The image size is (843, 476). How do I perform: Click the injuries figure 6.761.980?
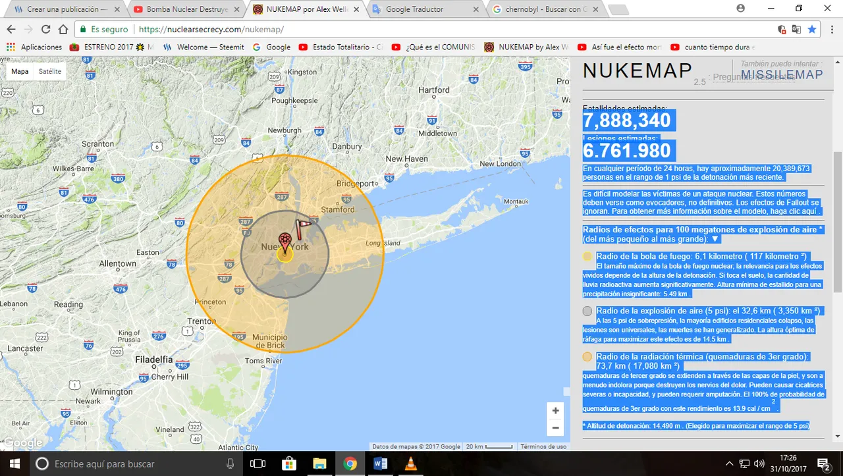627,151
